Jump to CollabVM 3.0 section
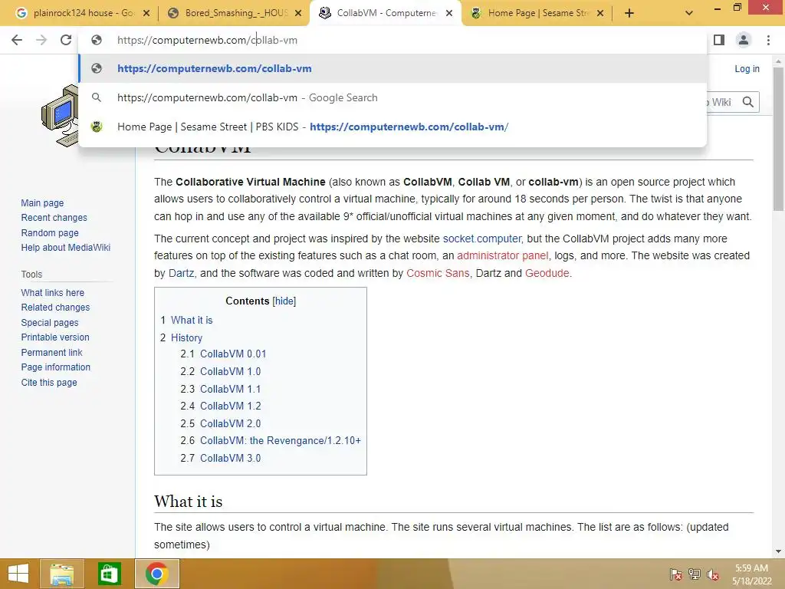The height and width of the screenshot is (589, 785). tap(230, 458)
